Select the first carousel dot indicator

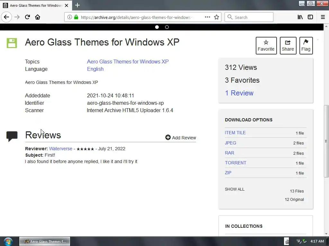(157, 27)
